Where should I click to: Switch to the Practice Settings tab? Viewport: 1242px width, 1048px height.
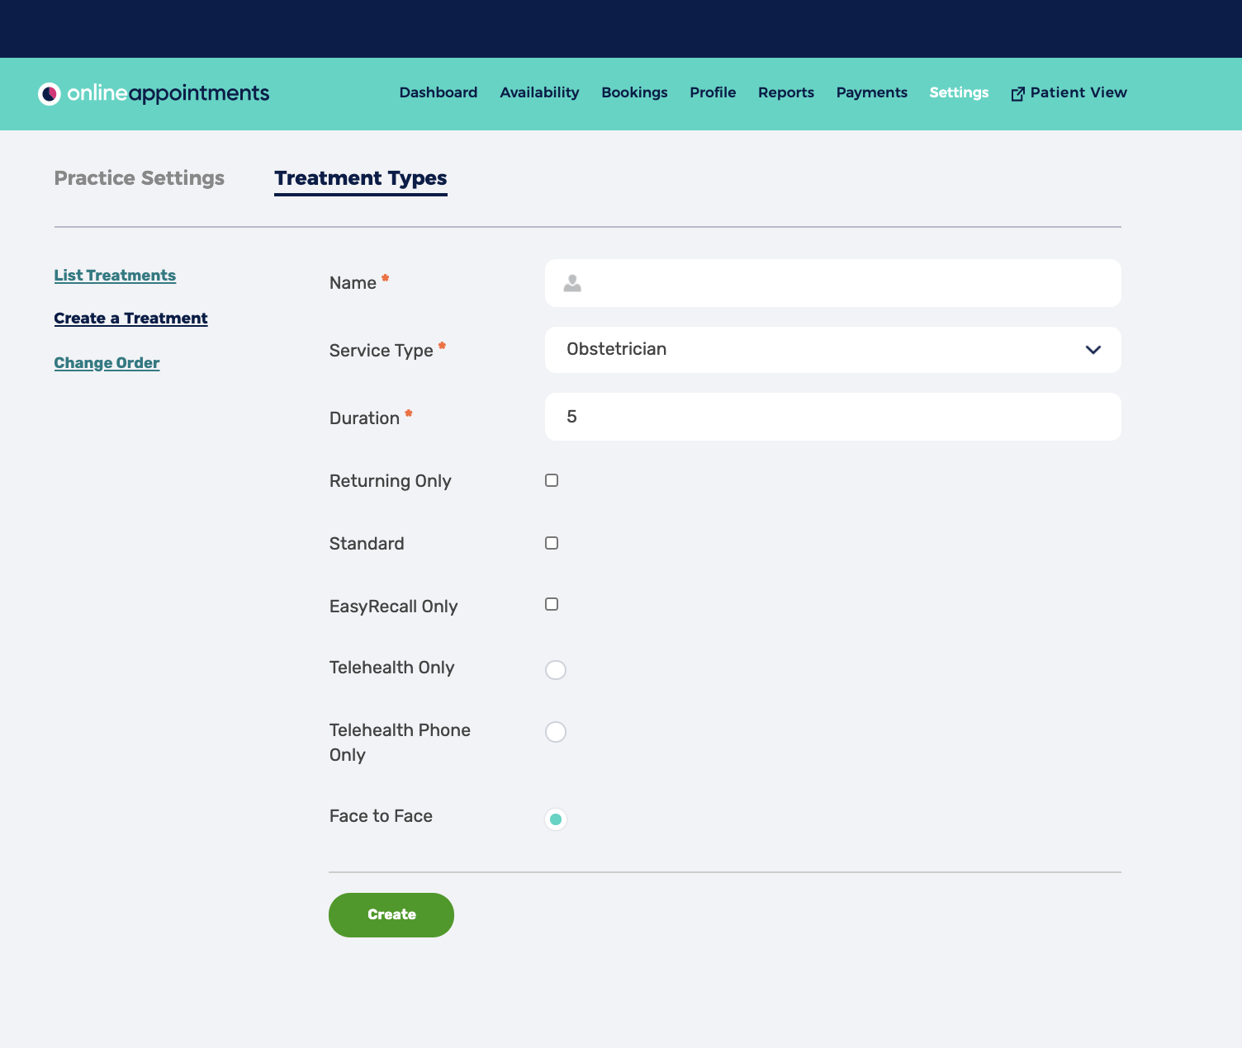tap(139, 178)
